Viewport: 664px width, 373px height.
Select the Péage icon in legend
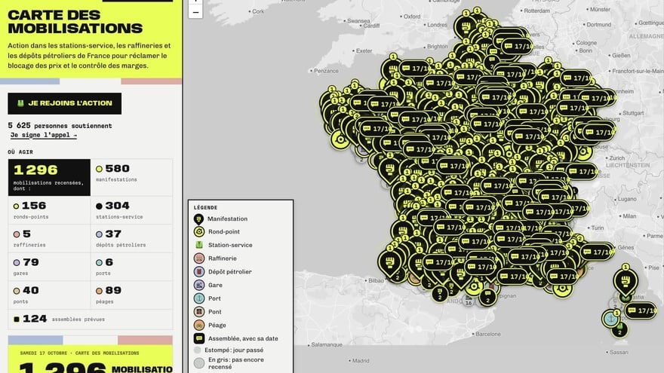[x=199, y=325]
